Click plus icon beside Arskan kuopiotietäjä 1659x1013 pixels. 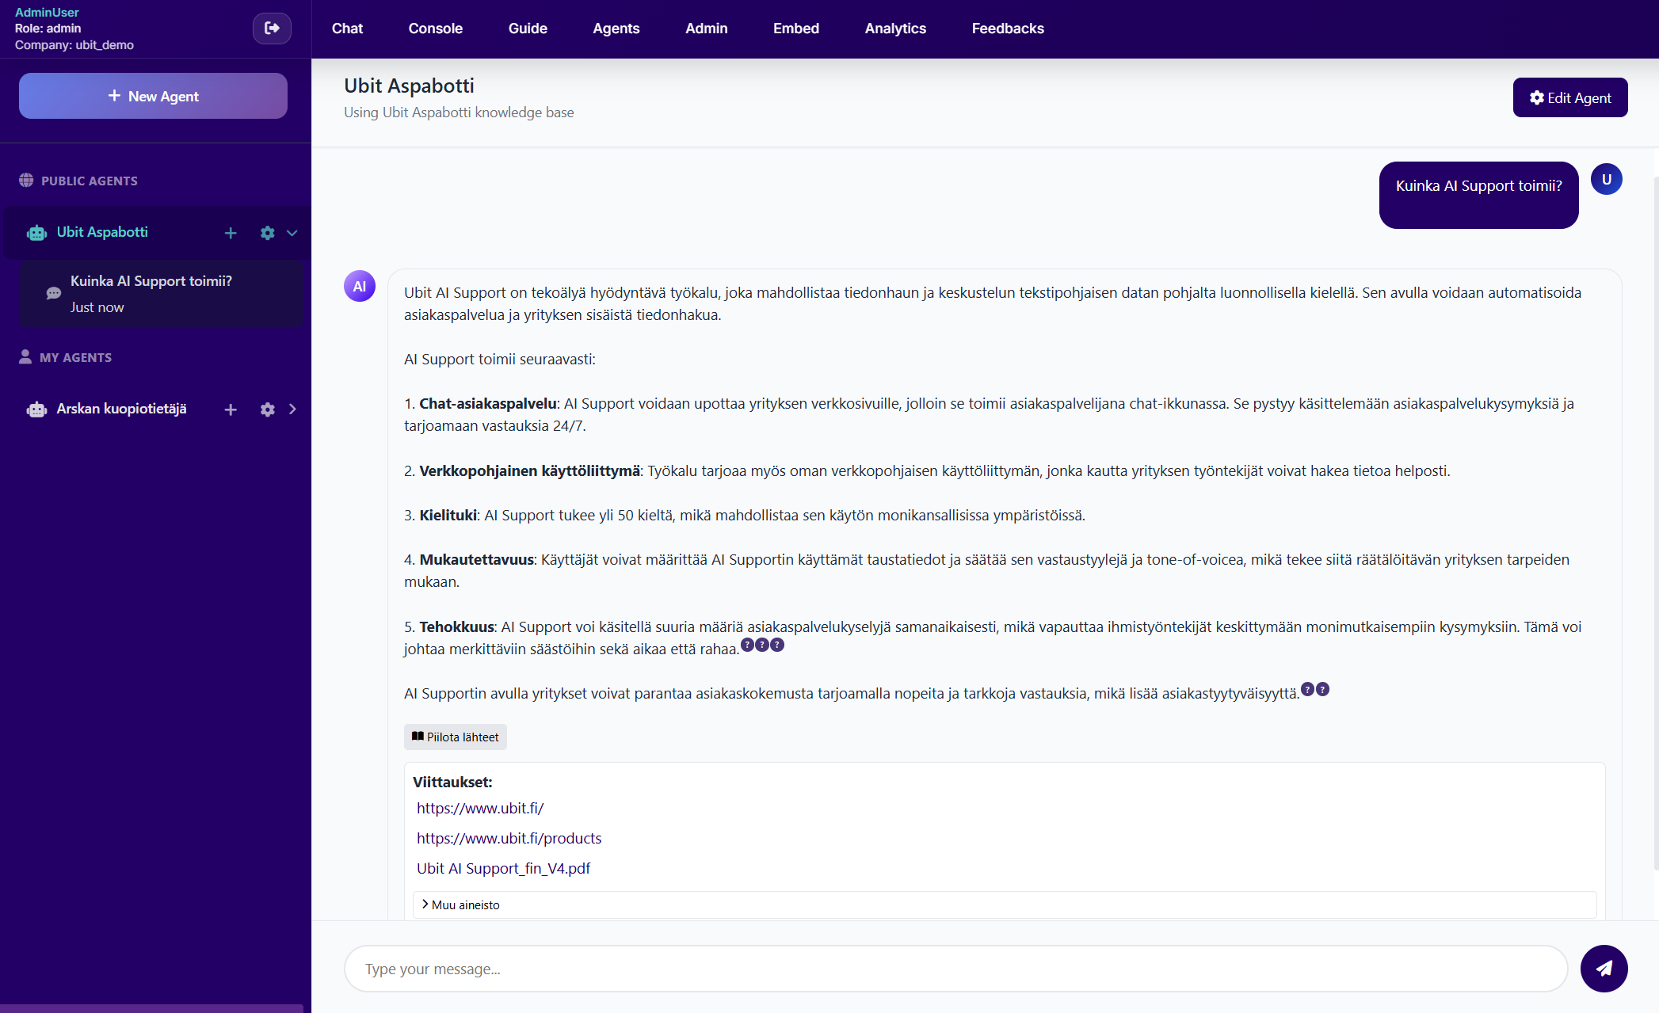point(231,409)
